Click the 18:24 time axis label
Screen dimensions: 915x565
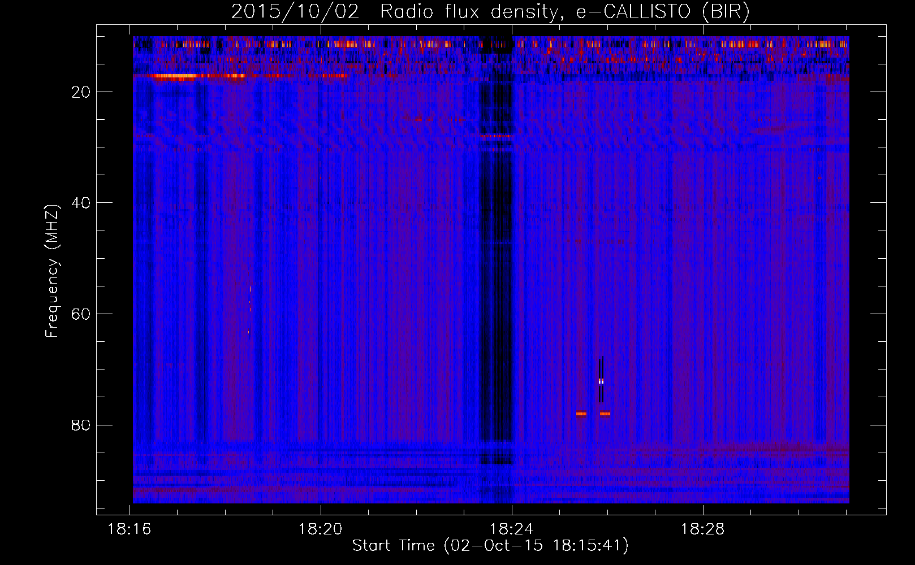point(512,529)
